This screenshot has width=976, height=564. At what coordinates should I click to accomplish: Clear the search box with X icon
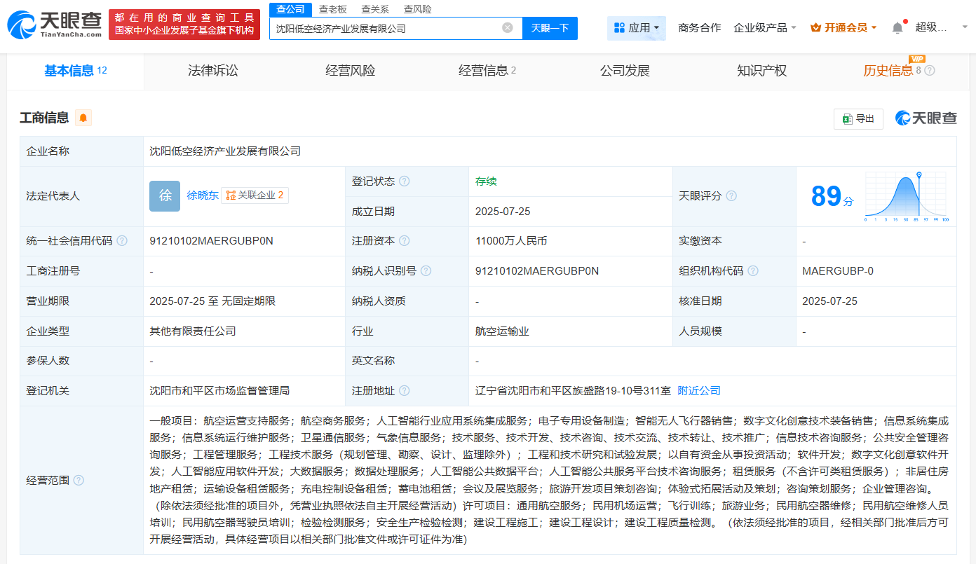508,28
